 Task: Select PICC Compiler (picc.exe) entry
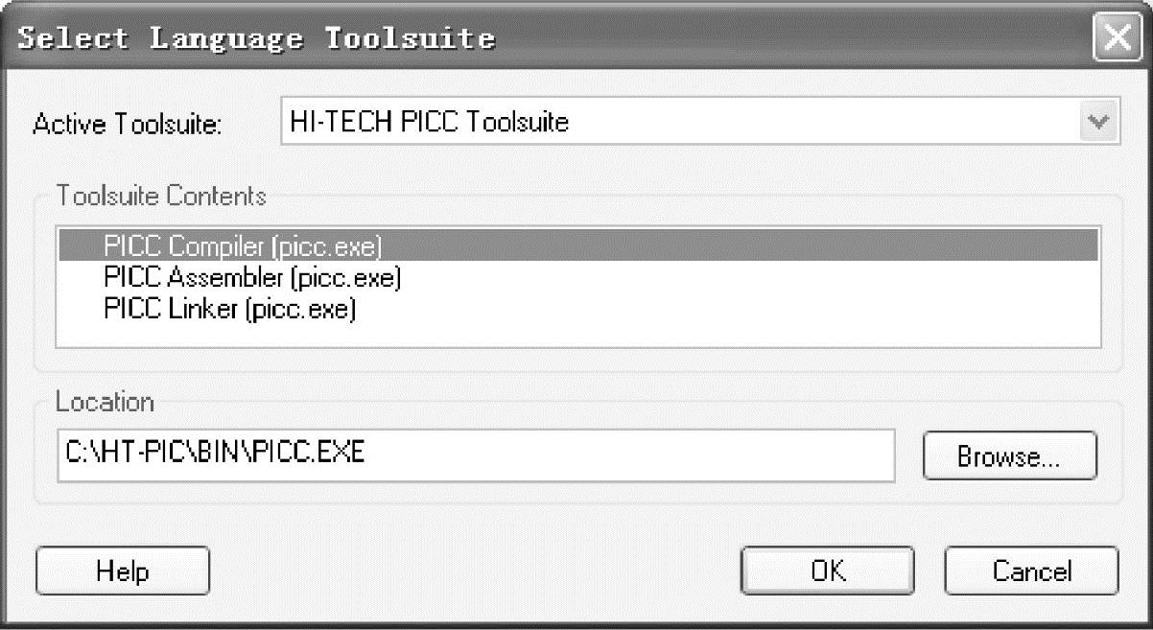click(x=243, y=246)
